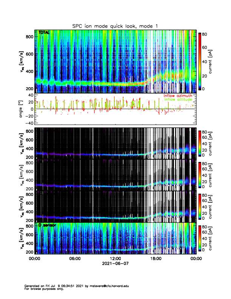Click the 06:00 time axis tick label
This screenshot has width=231, height=299.
75,259
